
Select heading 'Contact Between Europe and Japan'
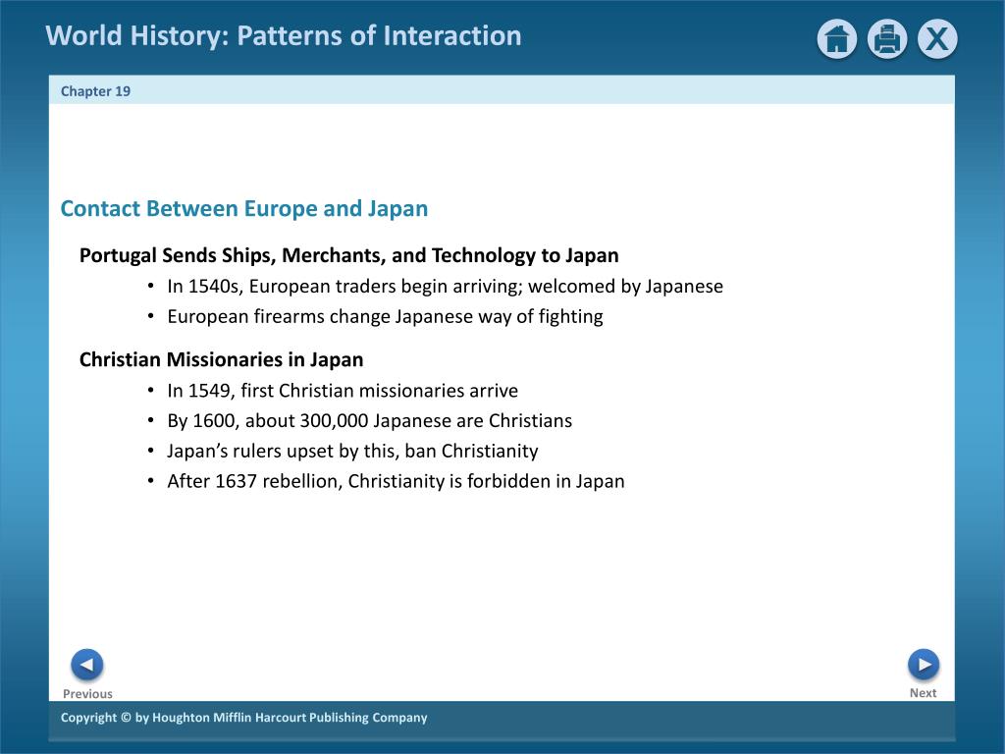point(244,209)
